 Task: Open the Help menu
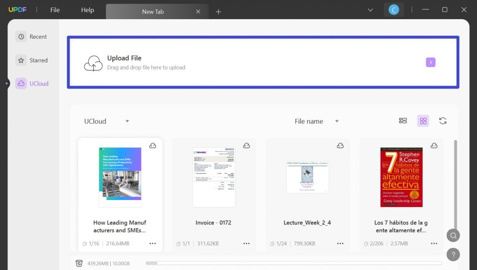pos(87,10)
